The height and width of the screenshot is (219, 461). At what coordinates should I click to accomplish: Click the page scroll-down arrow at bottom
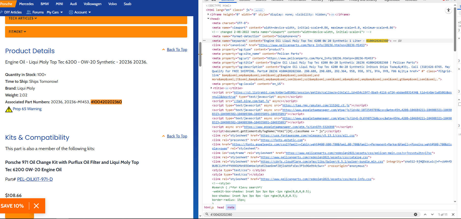pos(200,216)
